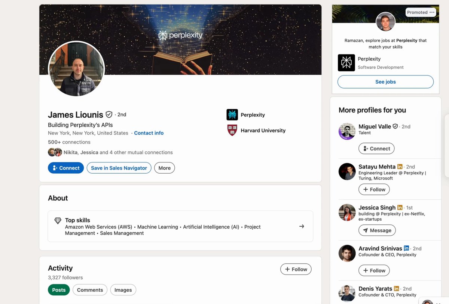Click the See jobs button
Screen dimensions: 449x304
[x=385, y=82]
